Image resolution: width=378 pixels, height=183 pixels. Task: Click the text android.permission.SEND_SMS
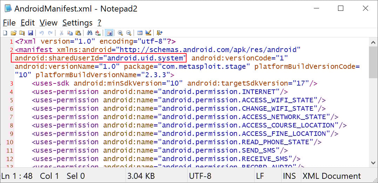click(219, 150)
